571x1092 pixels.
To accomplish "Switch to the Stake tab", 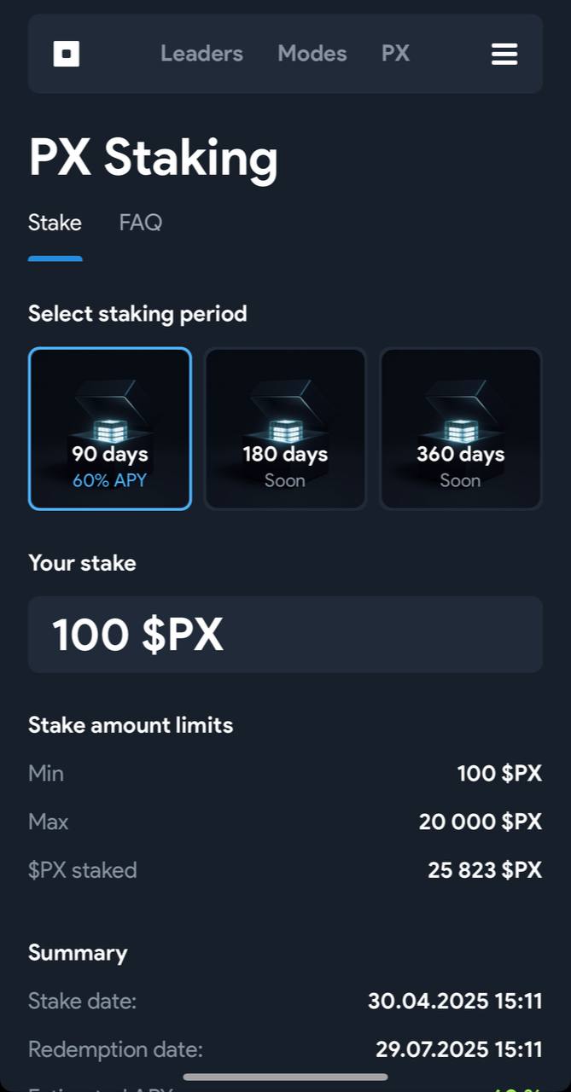I will 55,223.
